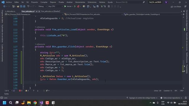Open the SQL database taskbar icon
Screen dimensions: 189x106
pos(53,103)
